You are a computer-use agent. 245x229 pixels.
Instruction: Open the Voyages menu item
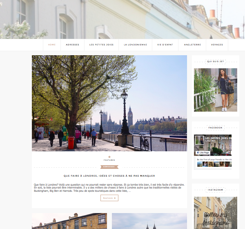[x=217, y=45]
